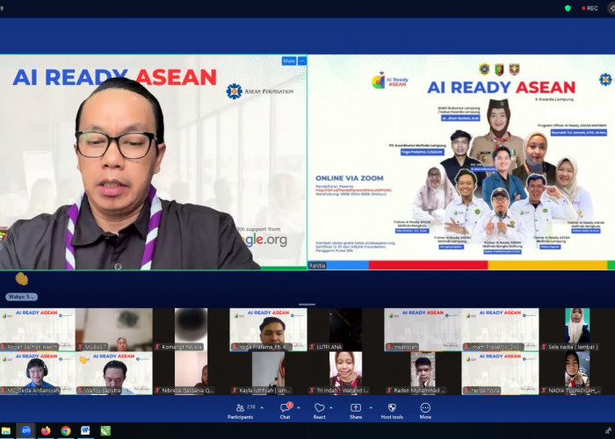The height and width of the screenshot is (439, 615).
Task: Open the Participants panel
Action: pos(241,408)
